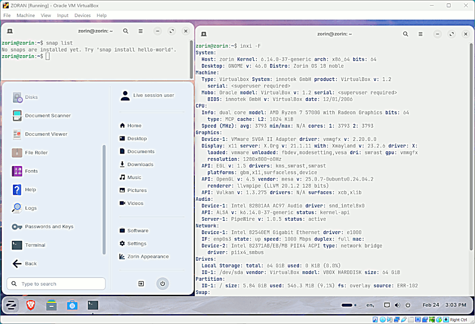Image resolution: width=475 pixels, height=324 pixels.
Task: Open calendar via Feb 24 date
Action: (431, 305)
